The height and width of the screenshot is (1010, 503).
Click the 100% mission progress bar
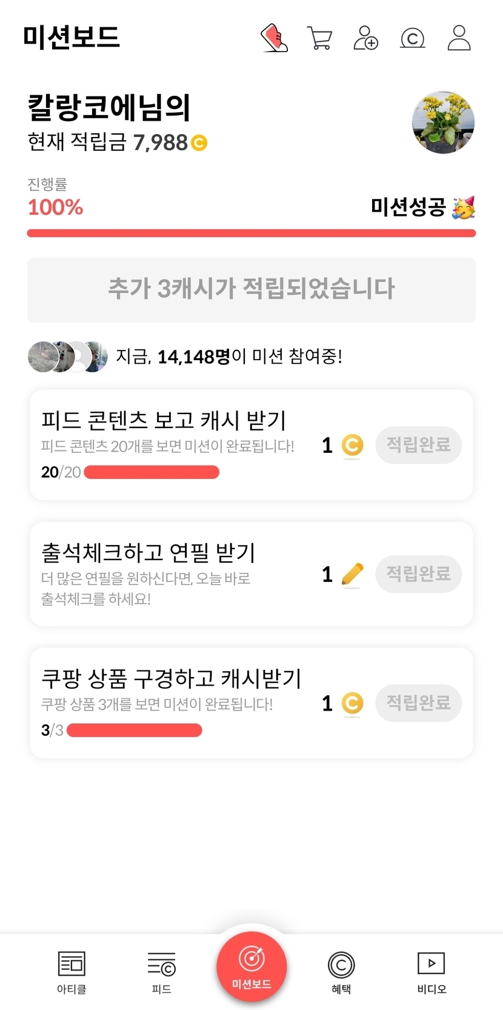pyautogui.click(x=252, y=233)
